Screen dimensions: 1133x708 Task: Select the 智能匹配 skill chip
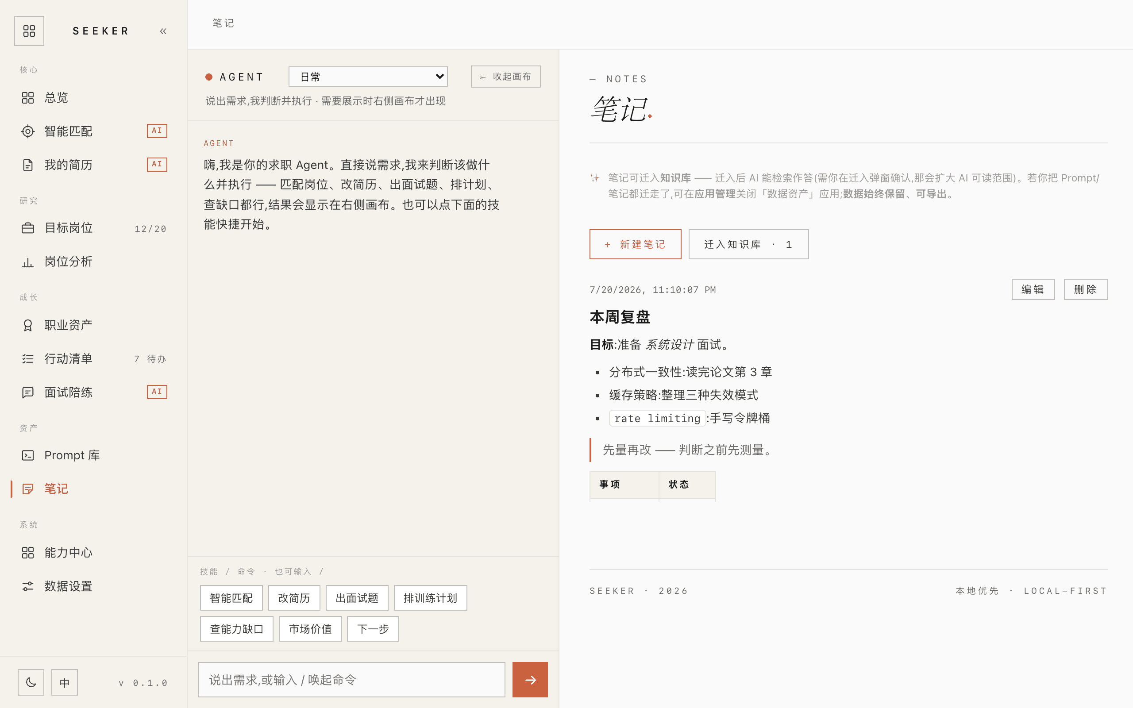click(x=231, y=598)
